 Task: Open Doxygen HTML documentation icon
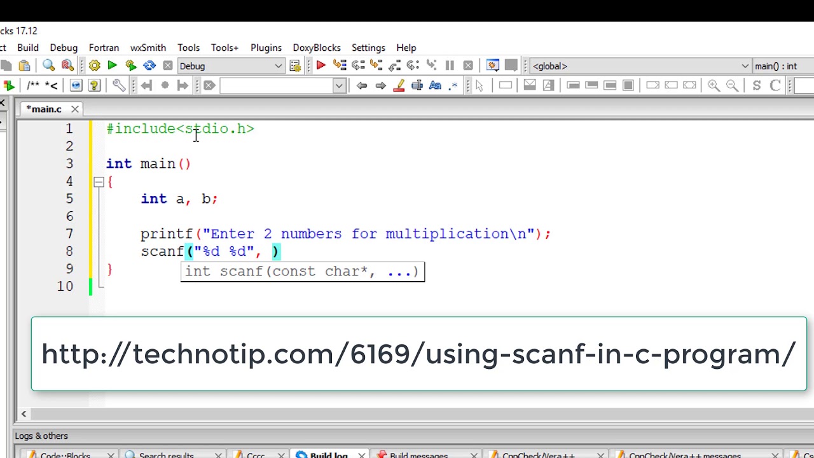76,85
